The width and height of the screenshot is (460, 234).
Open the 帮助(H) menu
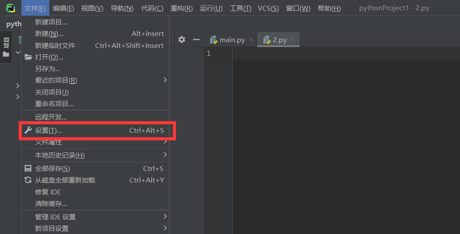pos(329,8)
